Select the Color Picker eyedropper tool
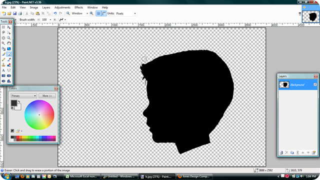The image size is (320, 180). coord(9,59)
